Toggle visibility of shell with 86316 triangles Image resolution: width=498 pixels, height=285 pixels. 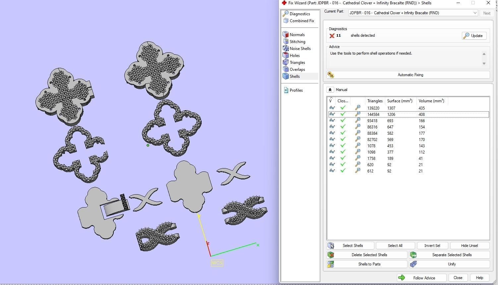point(332,127)
